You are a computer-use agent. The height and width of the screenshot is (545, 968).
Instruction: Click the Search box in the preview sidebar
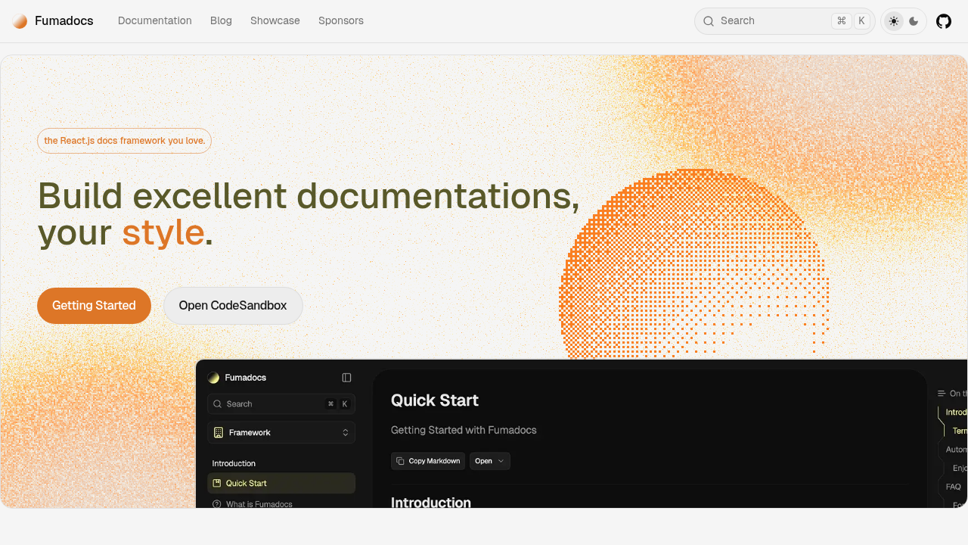[x=281, y=404]
